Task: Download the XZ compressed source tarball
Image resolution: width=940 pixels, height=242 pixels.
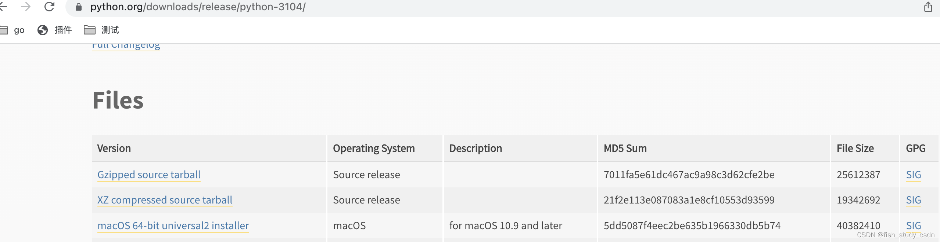Action: click(165, 200)
